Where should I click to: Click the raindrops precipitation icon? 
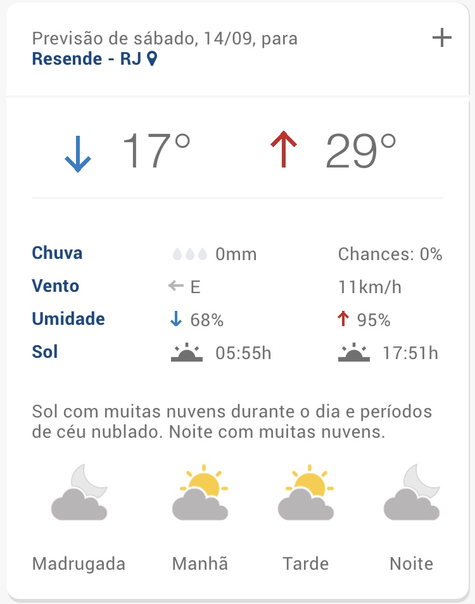(x=190, y=255)
